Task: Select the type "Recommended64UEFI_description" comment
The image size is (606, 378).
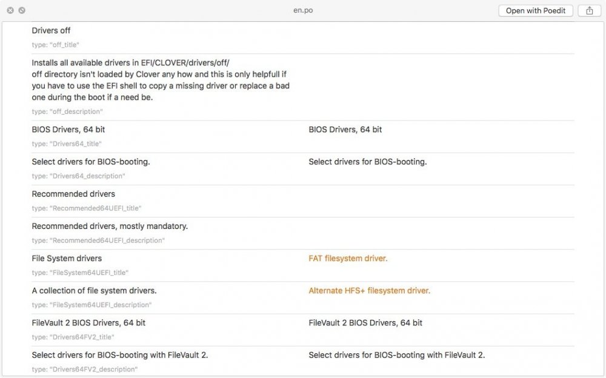Action: (98, 240)
